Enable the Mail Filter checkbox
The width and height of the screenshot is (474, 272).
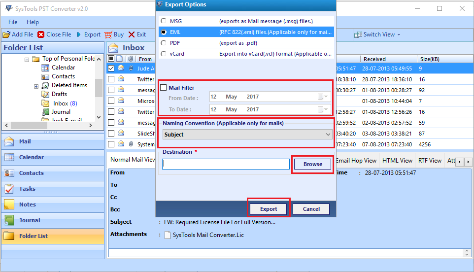click(x=164, y=88)
